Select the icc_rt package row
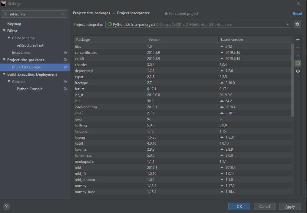The height and width of the screenshot is (213, 307). 183,95
